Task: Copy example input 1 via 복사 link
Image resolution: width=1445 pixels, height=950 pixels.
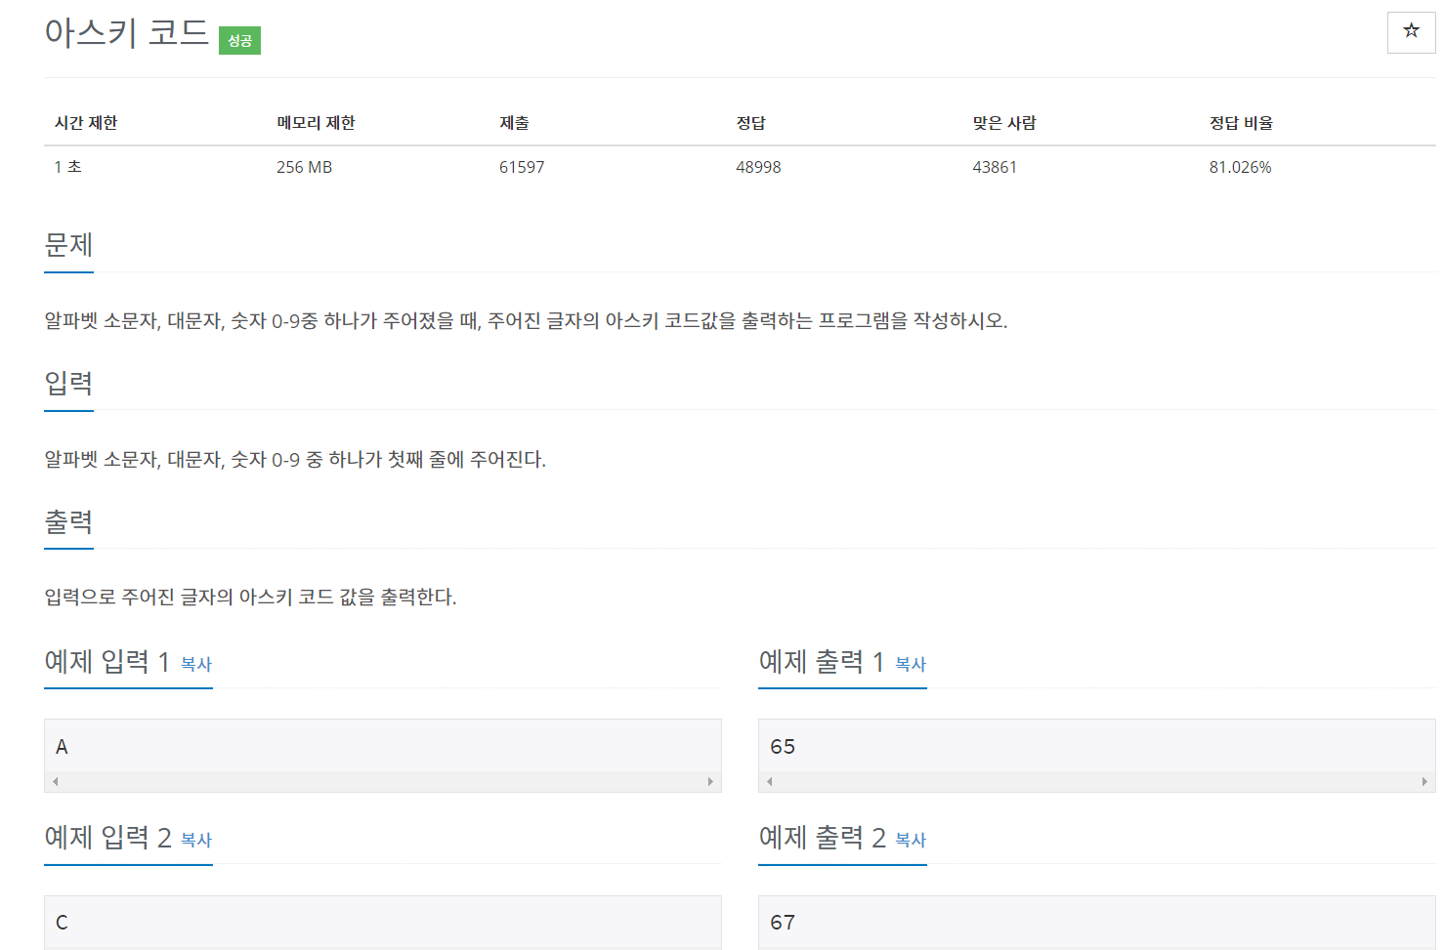Action: (196, 664)
